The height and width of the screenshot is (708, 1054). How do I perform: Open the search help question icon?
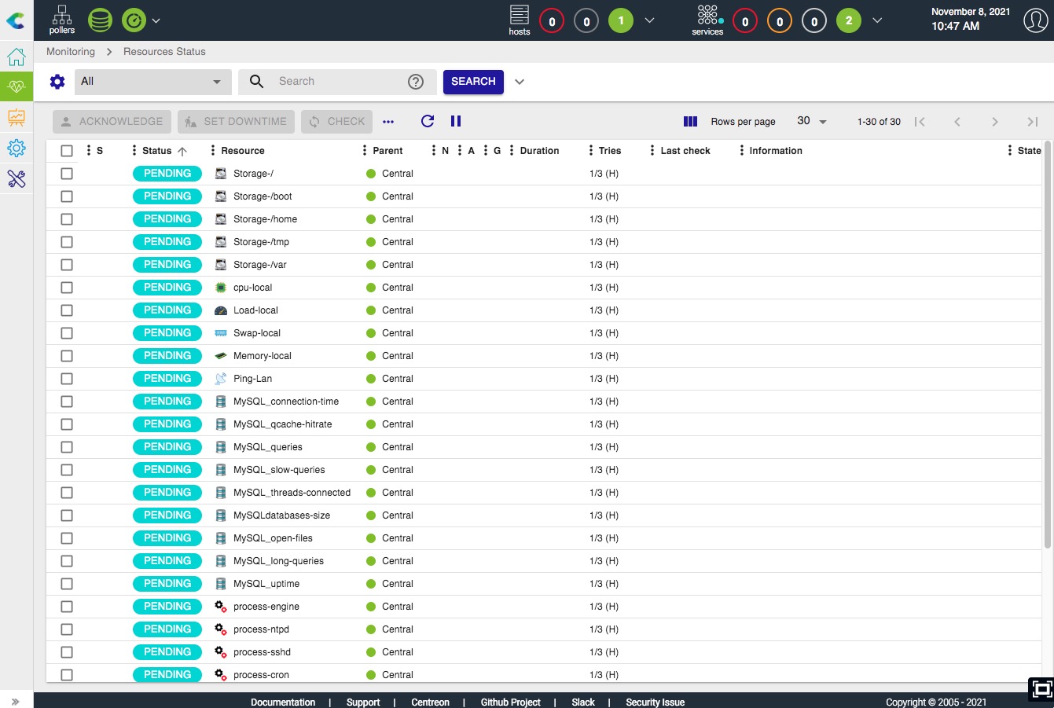pyautogui.click(x=416, y=82)
